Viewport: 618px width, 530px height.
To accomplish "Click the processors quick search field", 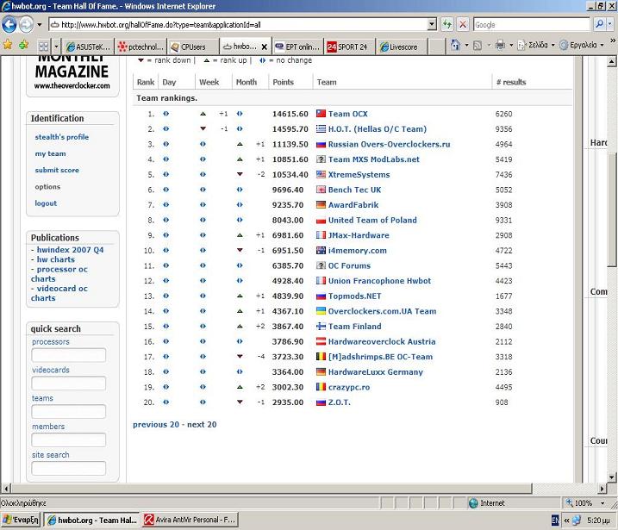I will [x=69, y=355].
